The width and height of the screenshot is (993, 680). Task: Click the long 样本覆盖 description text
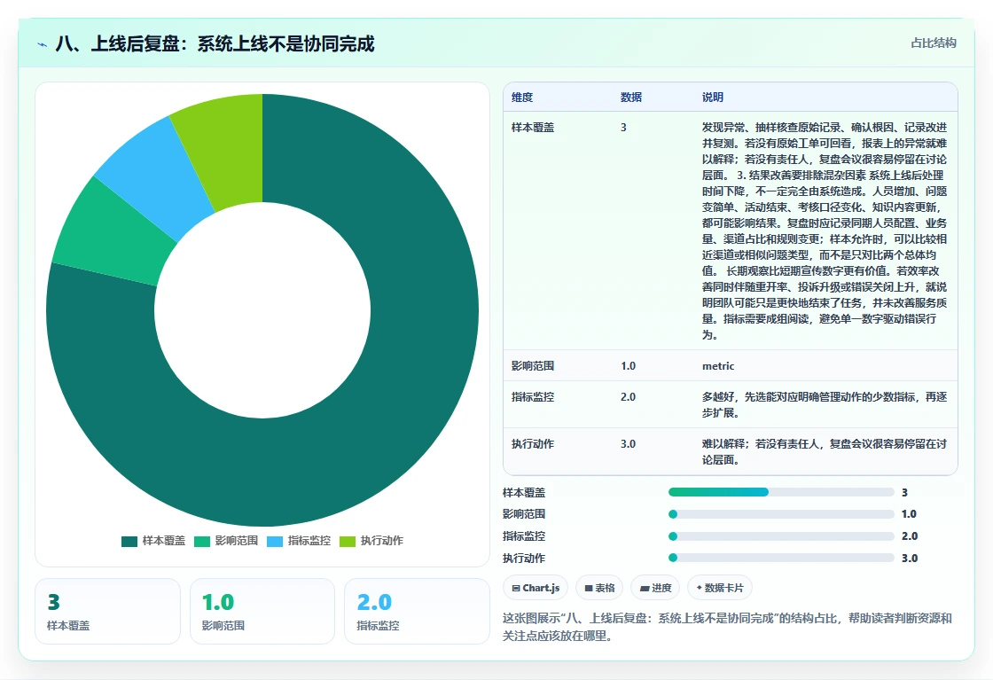[825, 231]
